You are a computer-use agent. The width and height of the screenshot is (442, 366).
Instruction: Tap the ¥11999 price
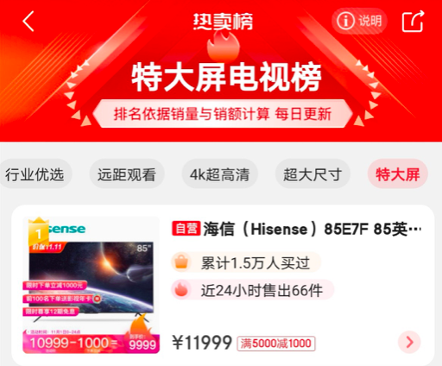point(202,343)
